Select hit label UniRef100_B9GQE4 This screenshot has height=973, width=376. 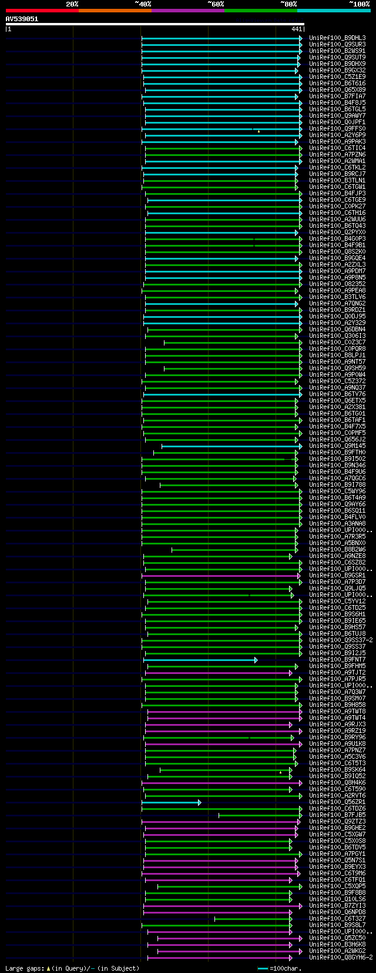[x=337, y=258]
